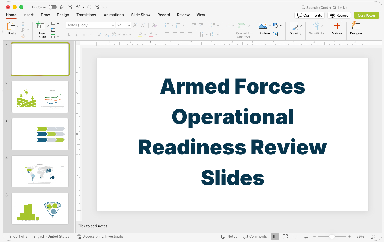Click the Reset slide icon
Image resolution: width=384 pixels, height=242 pixels.
53,30
